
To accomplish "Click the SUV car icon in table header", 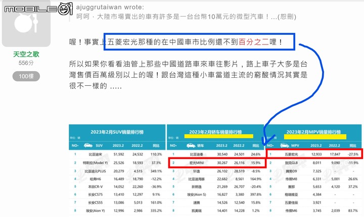I will click(88, 145).
